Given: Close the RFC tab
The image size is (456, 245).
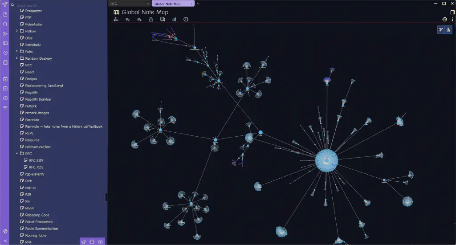Looking at the screenshot, I should click(148, 4).
